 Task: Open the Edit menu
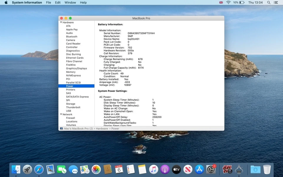pos(58,3)
